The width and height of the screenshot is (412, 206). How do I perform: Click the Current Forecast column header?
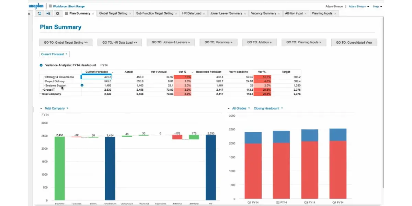[96, 72]
